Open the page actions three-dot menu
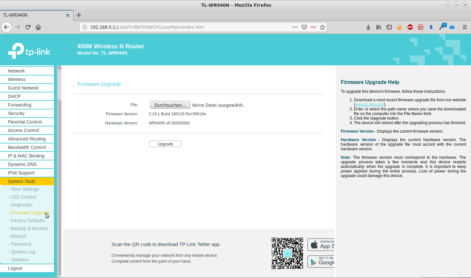471x278 pixels. coord(295,27)
